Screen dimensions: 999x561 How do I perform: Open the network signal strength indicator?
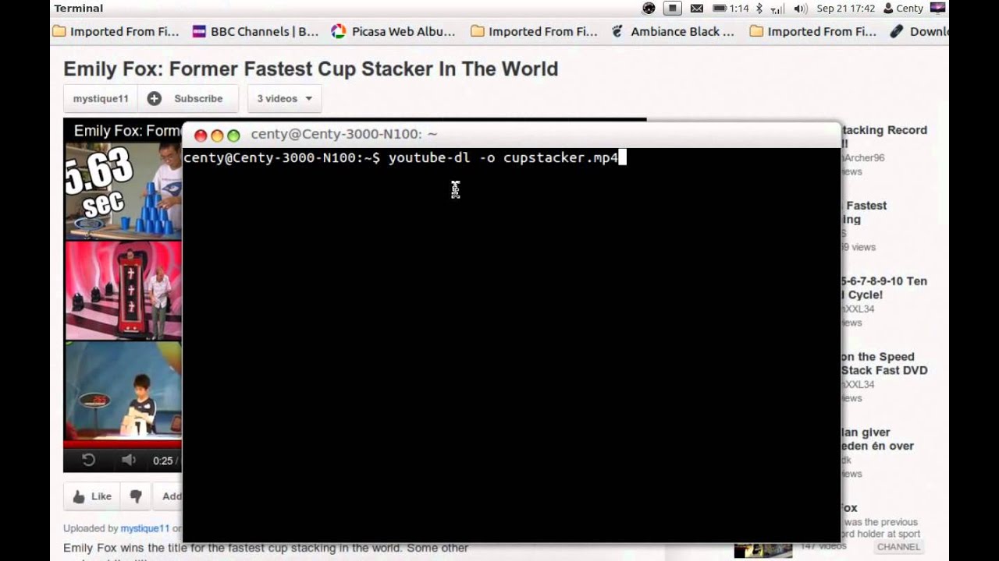pyautogui.click(x=777, y=9)
